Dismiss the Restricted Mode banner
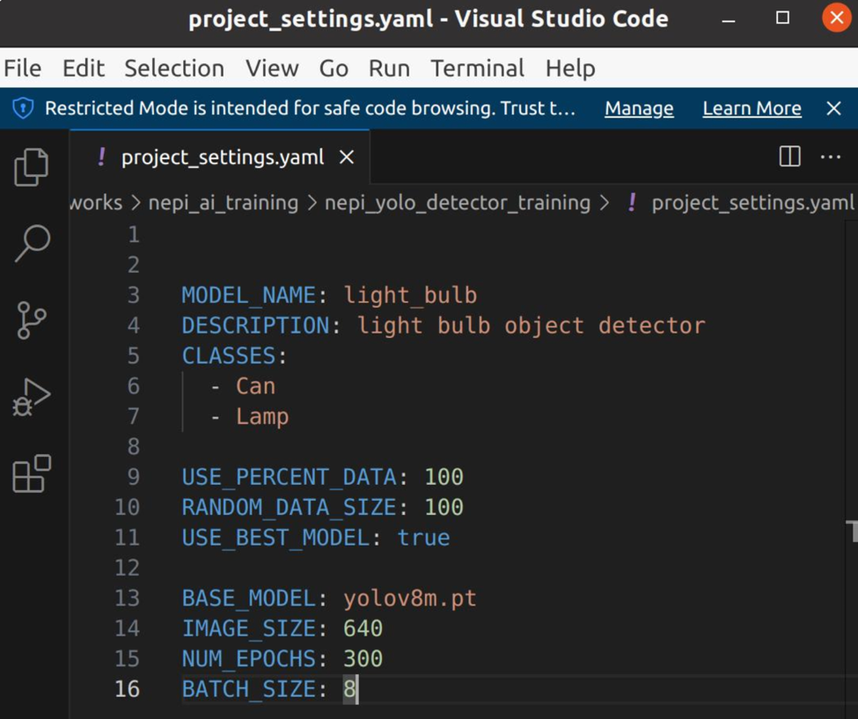858x719 pixels. 833,108
